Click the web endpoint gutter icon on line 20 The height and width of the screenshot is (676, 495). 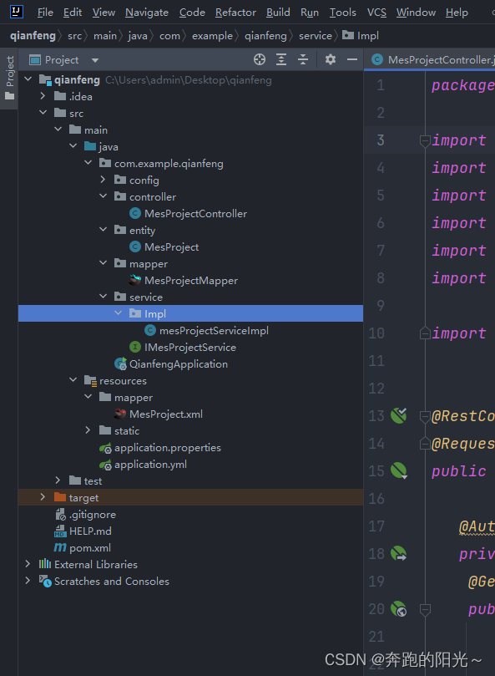[398, 609]
